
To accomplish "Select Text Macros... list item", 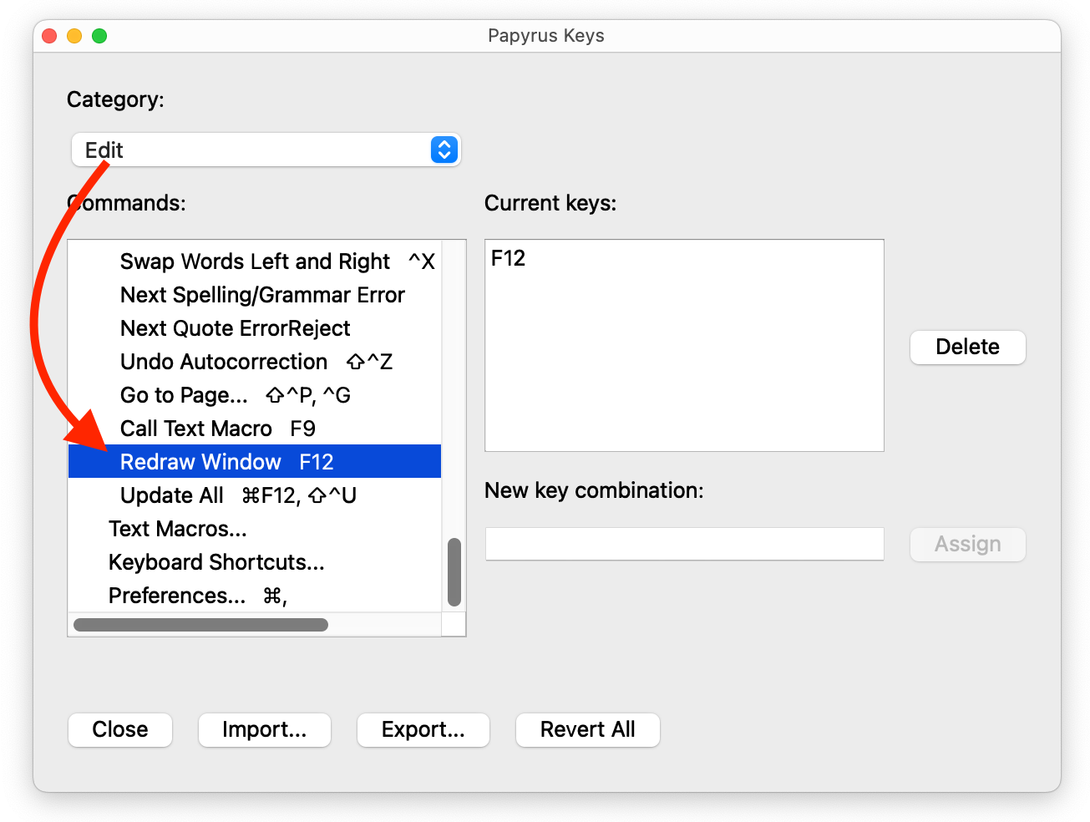I will [x=255, y=529].
